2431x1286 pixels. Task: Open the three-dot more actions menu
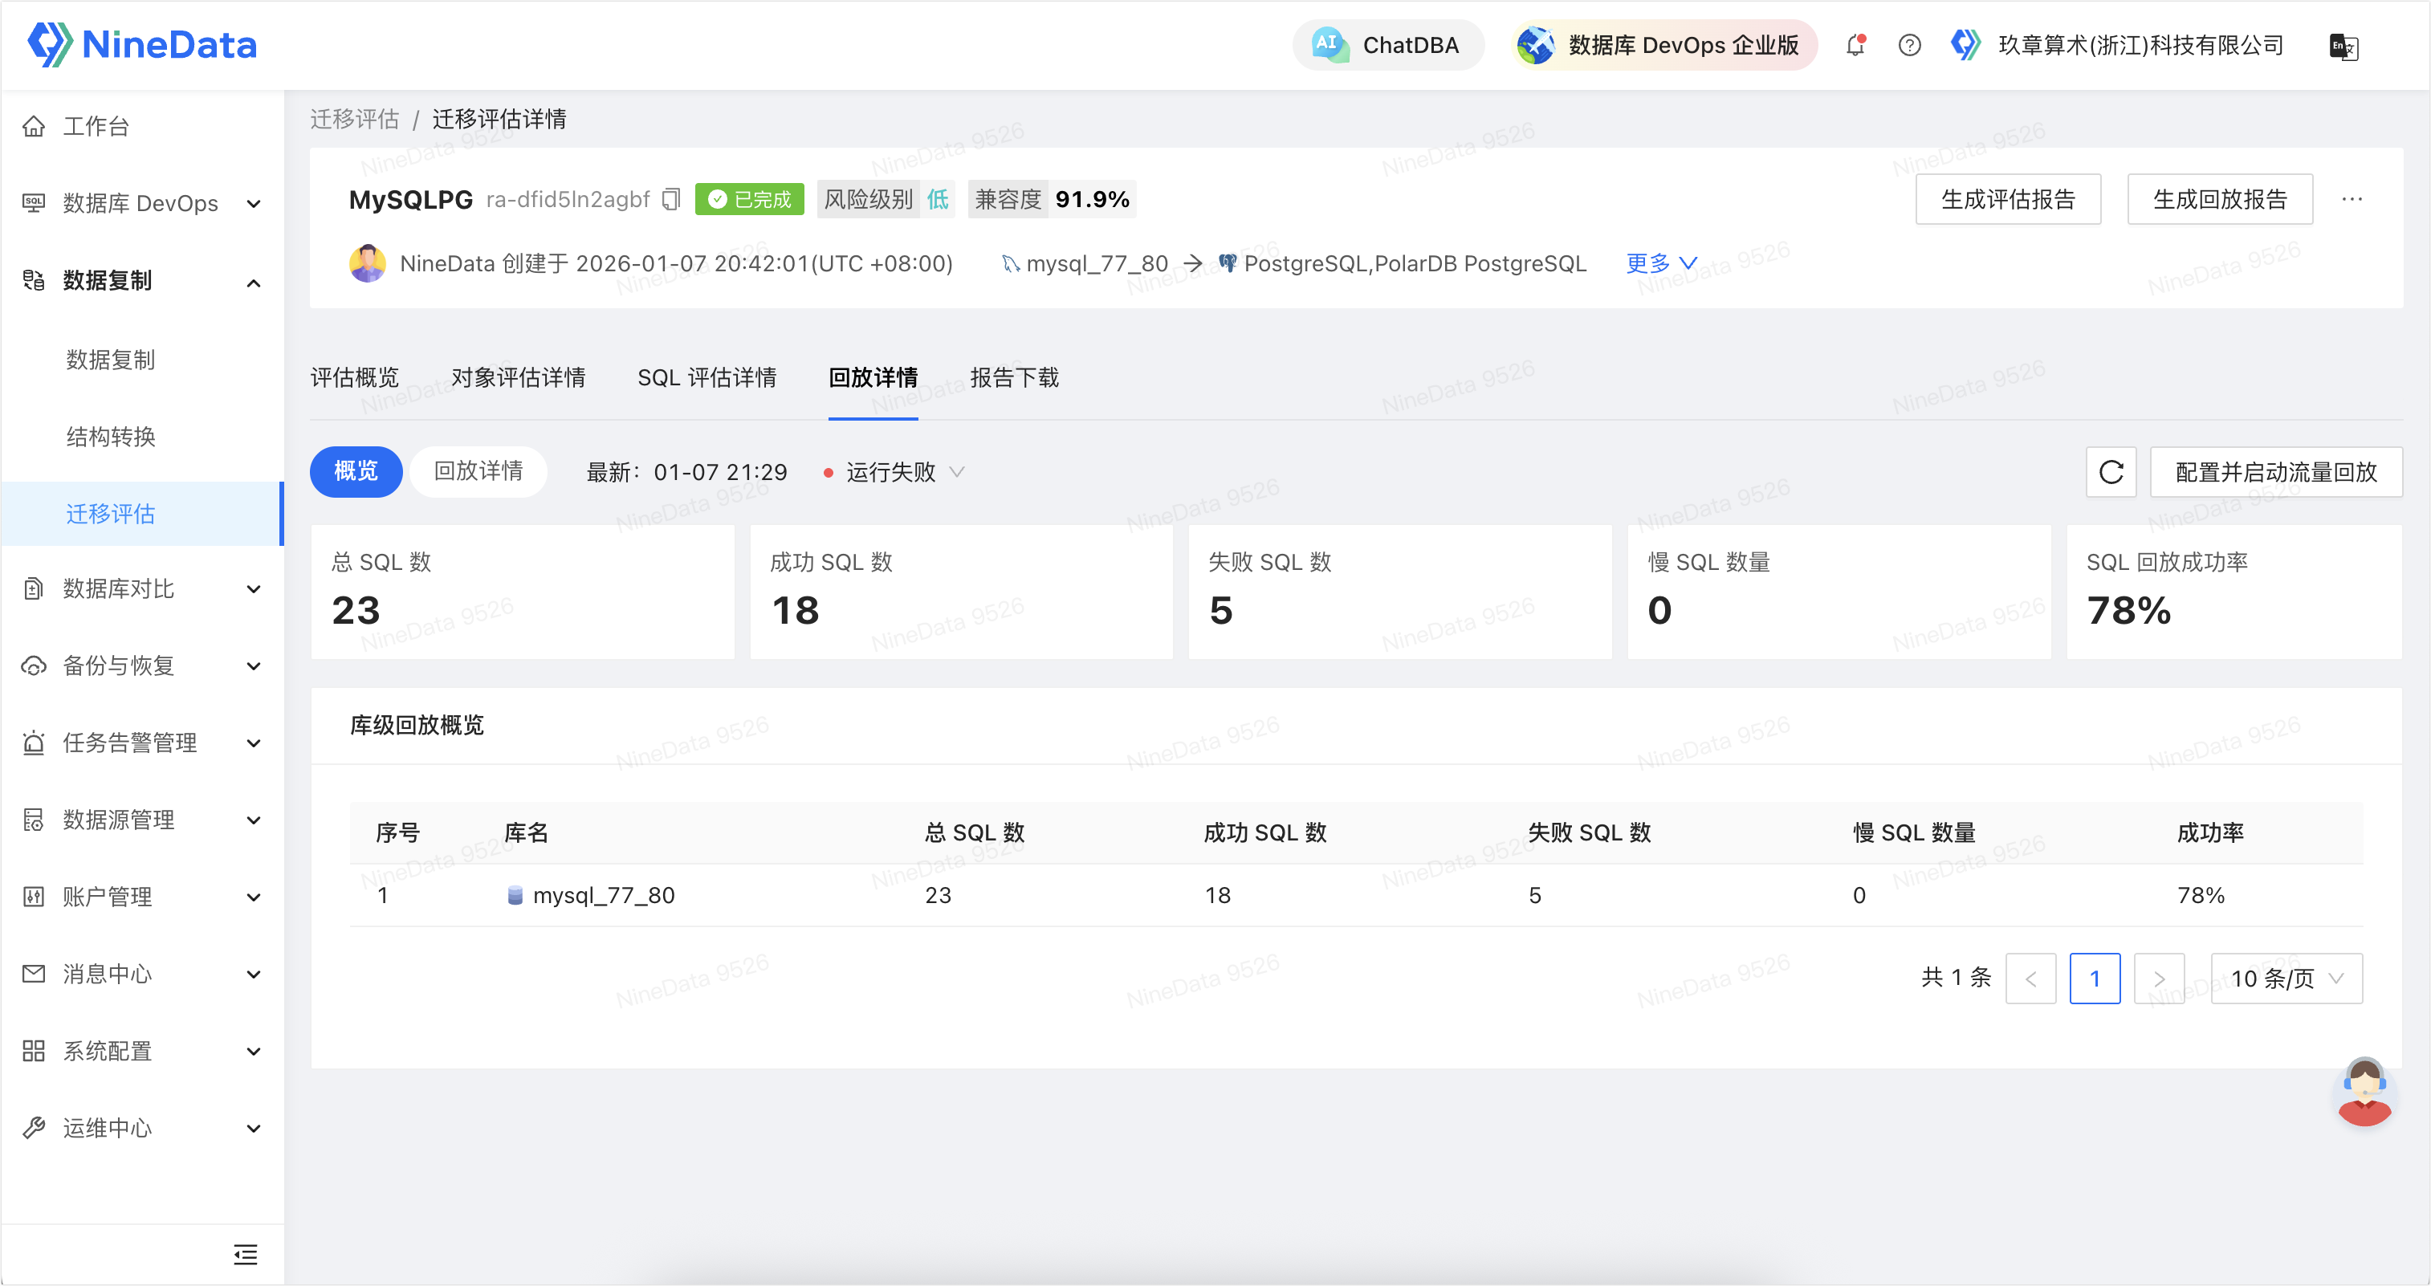tap(2352, 199)
